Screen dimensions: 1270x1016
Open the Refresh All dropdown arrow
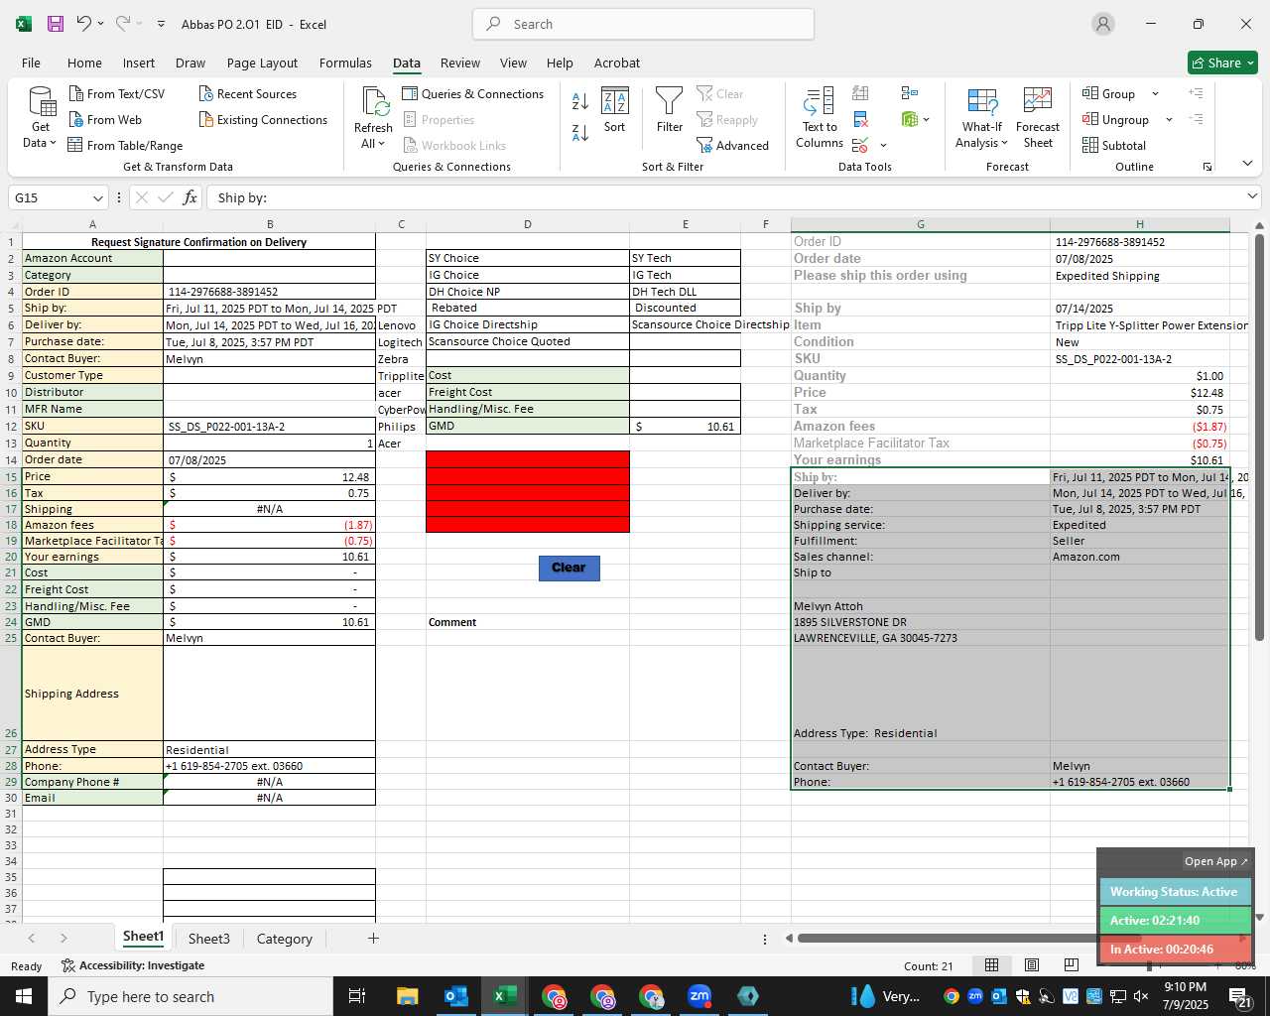382,143
